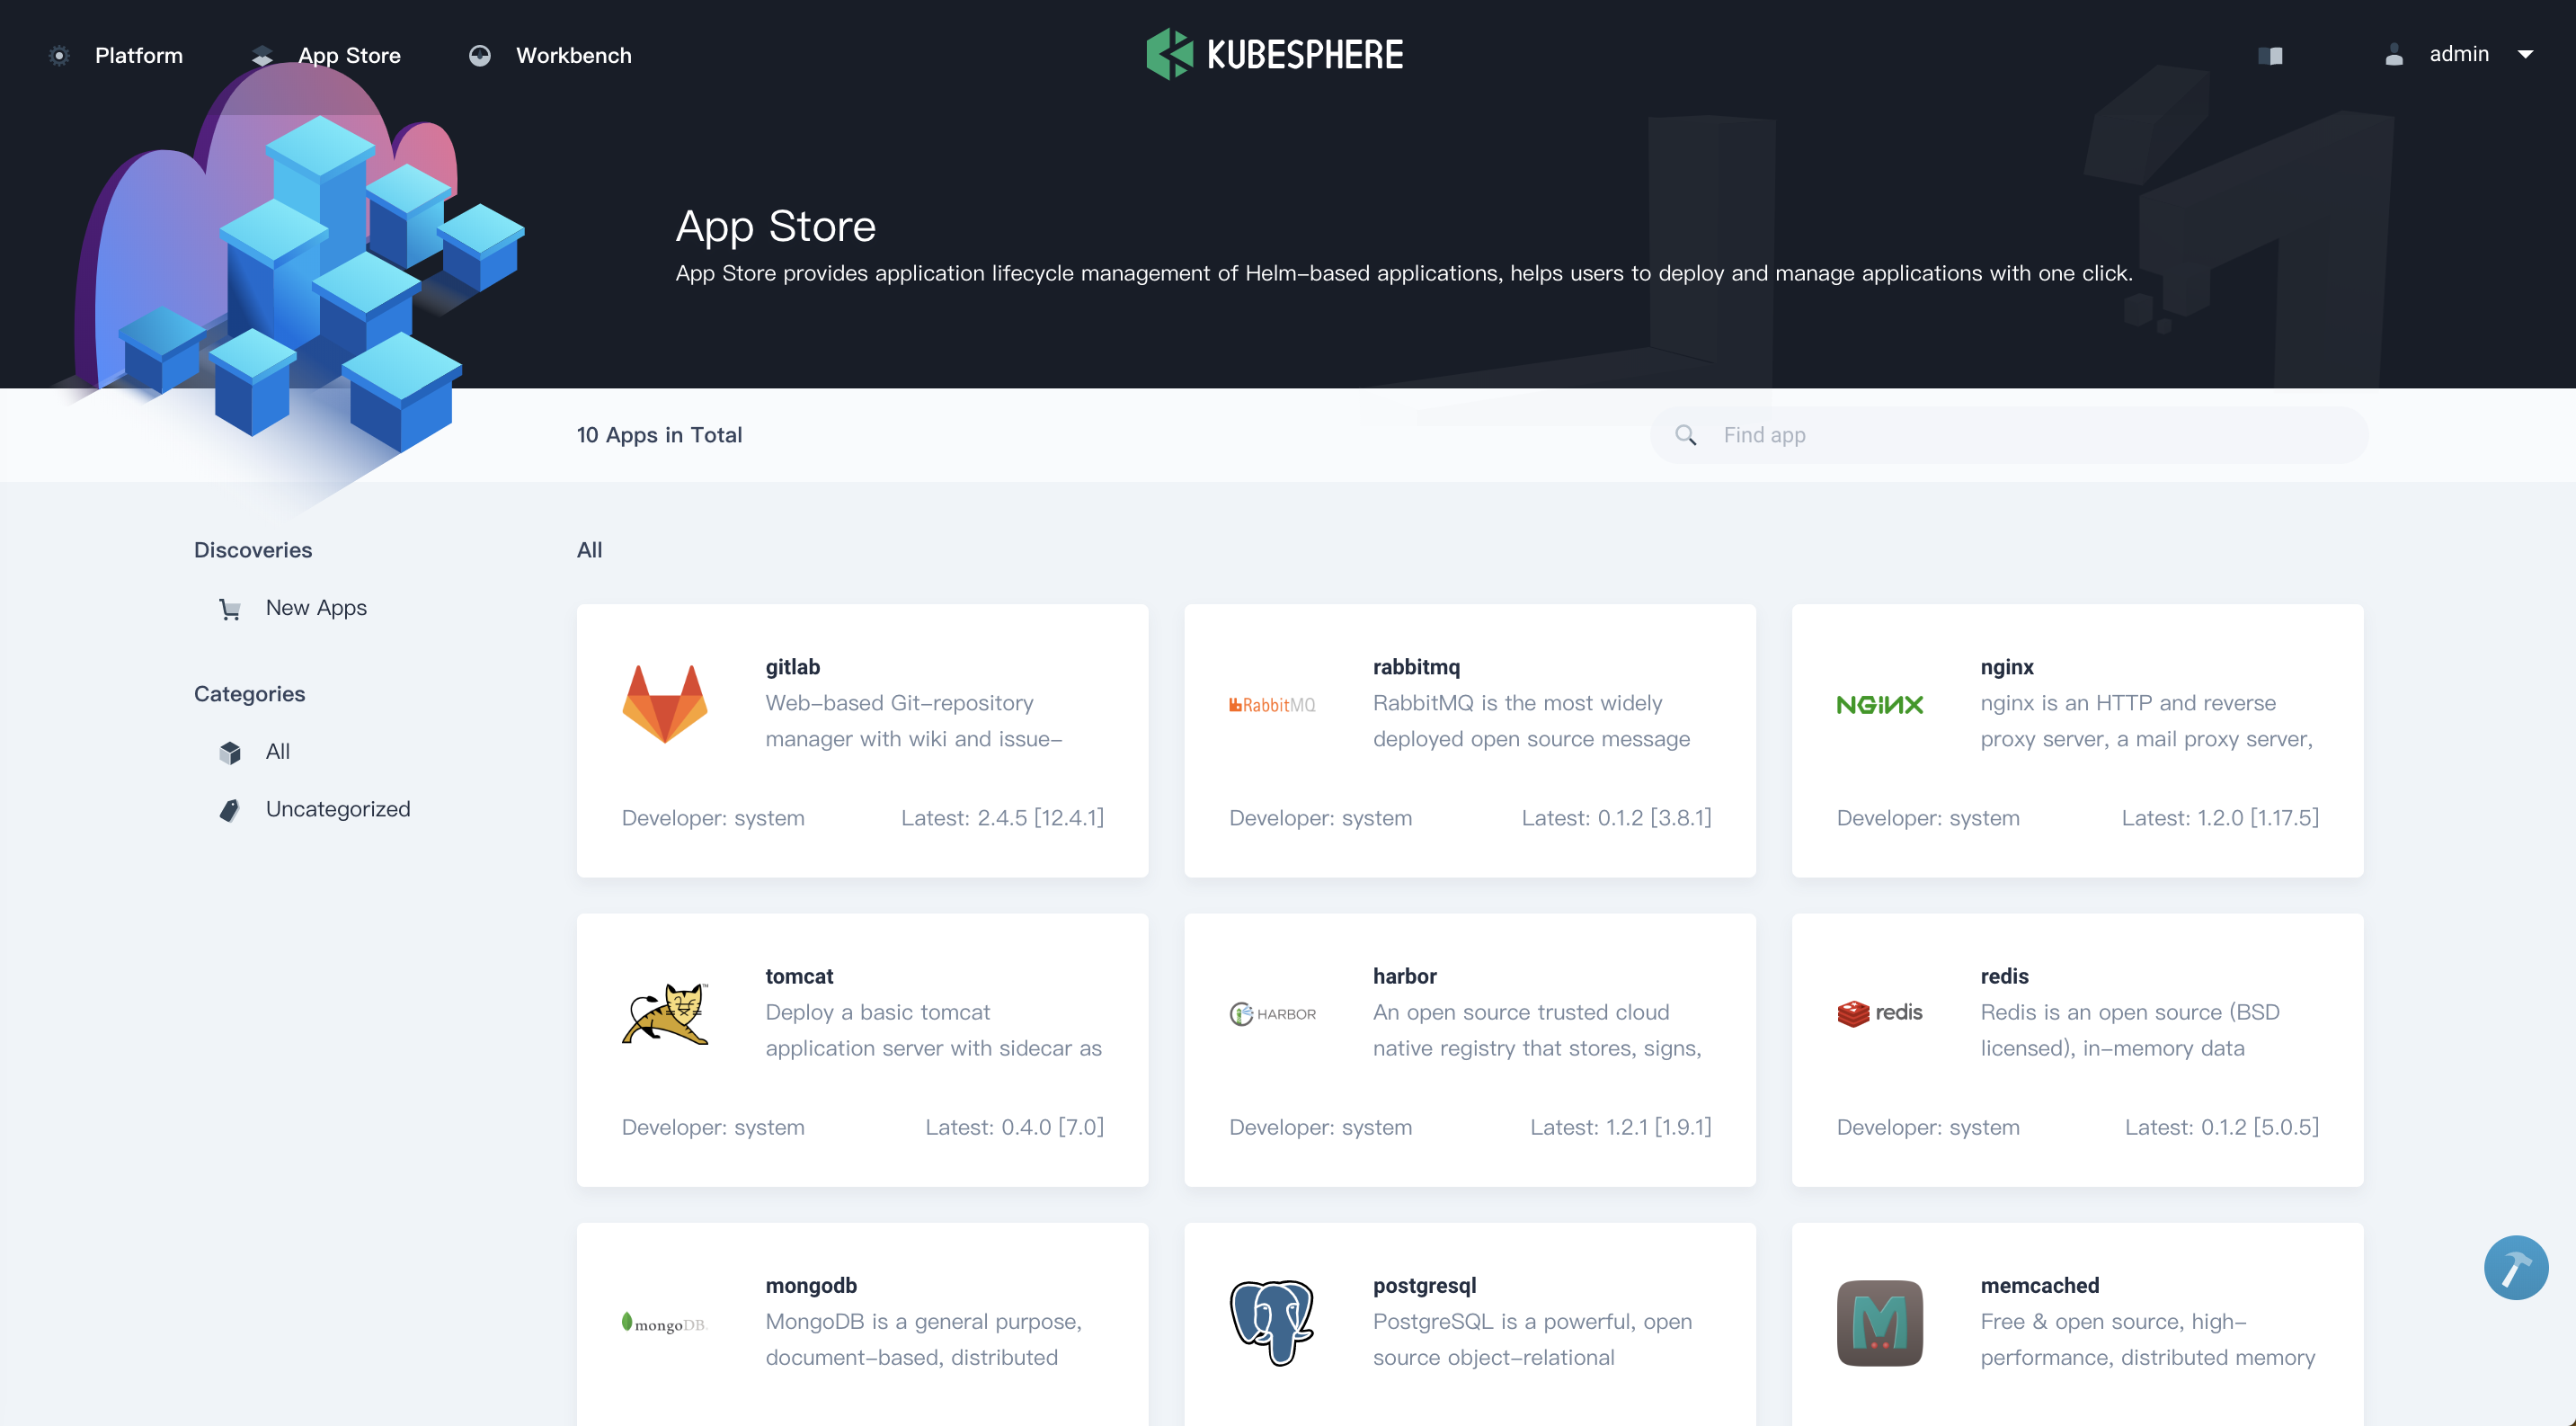Open the floating hammer toolbox button
The height and width of the screenshot is (1426, 2576).
(x=2516, y=1268)
